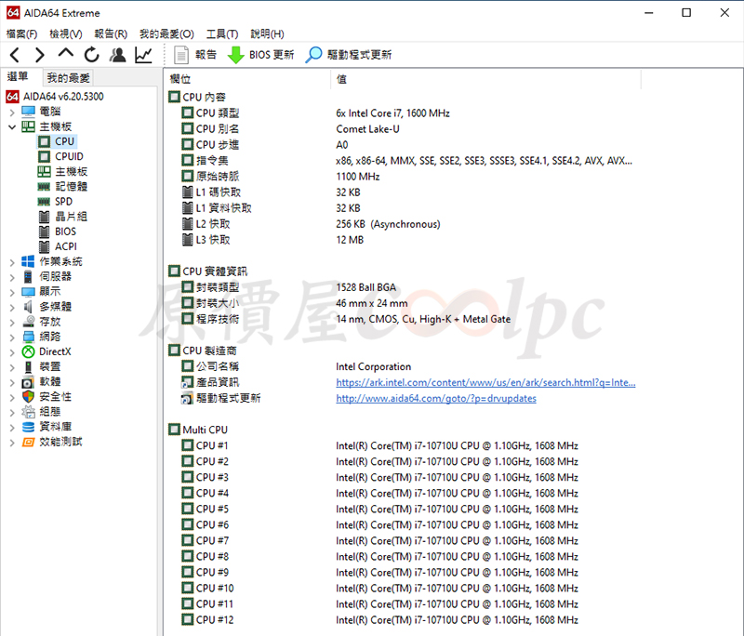Click the BIOS 更新 green arrow button

[261, 55]
